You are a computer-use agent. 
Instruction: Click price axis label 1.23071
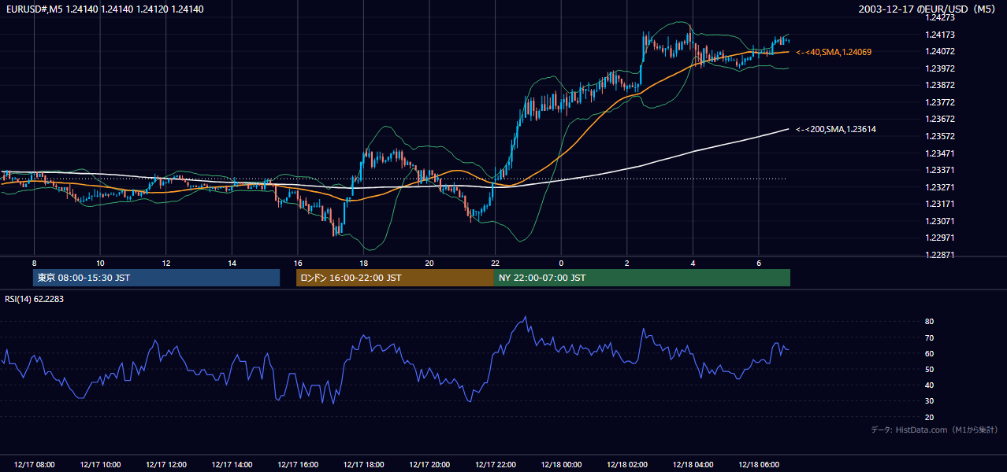[x=940, y=221]
